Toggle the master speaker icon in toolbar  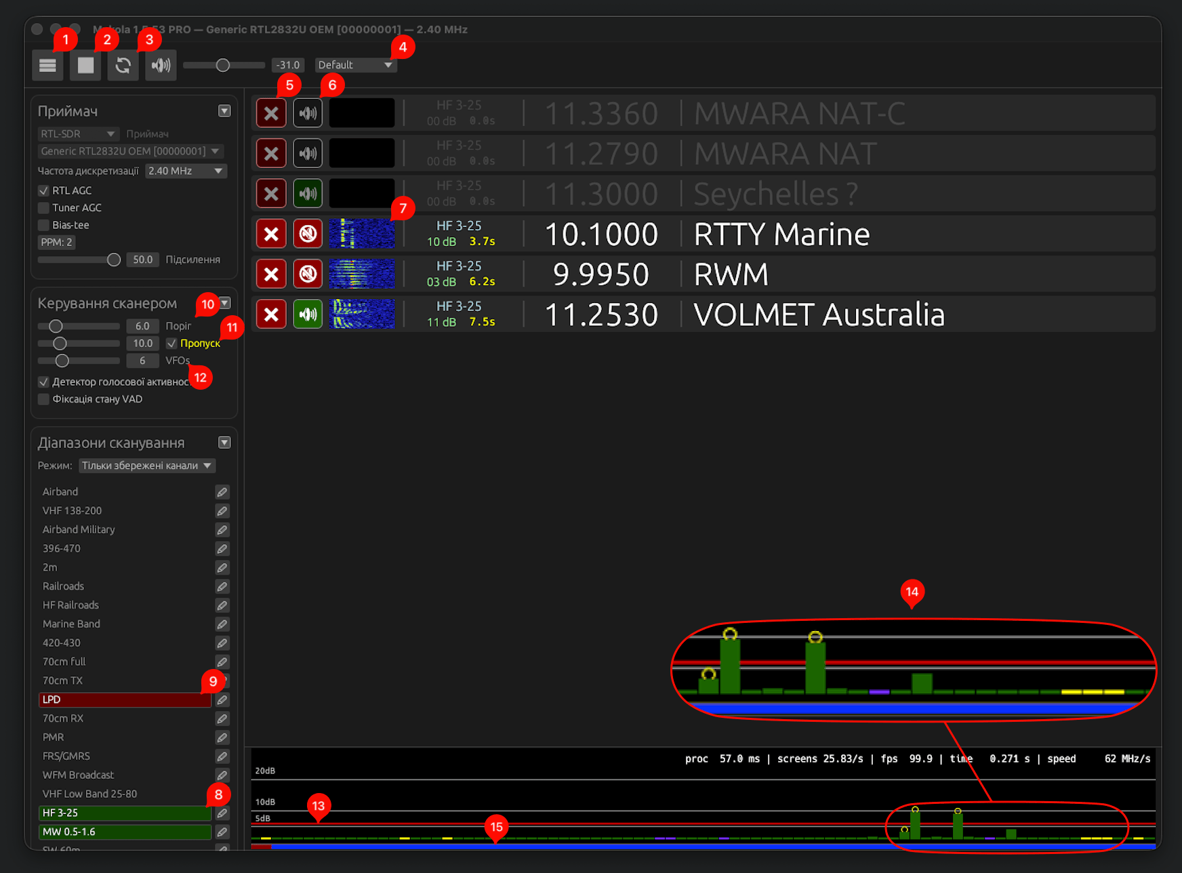[160, 64]
